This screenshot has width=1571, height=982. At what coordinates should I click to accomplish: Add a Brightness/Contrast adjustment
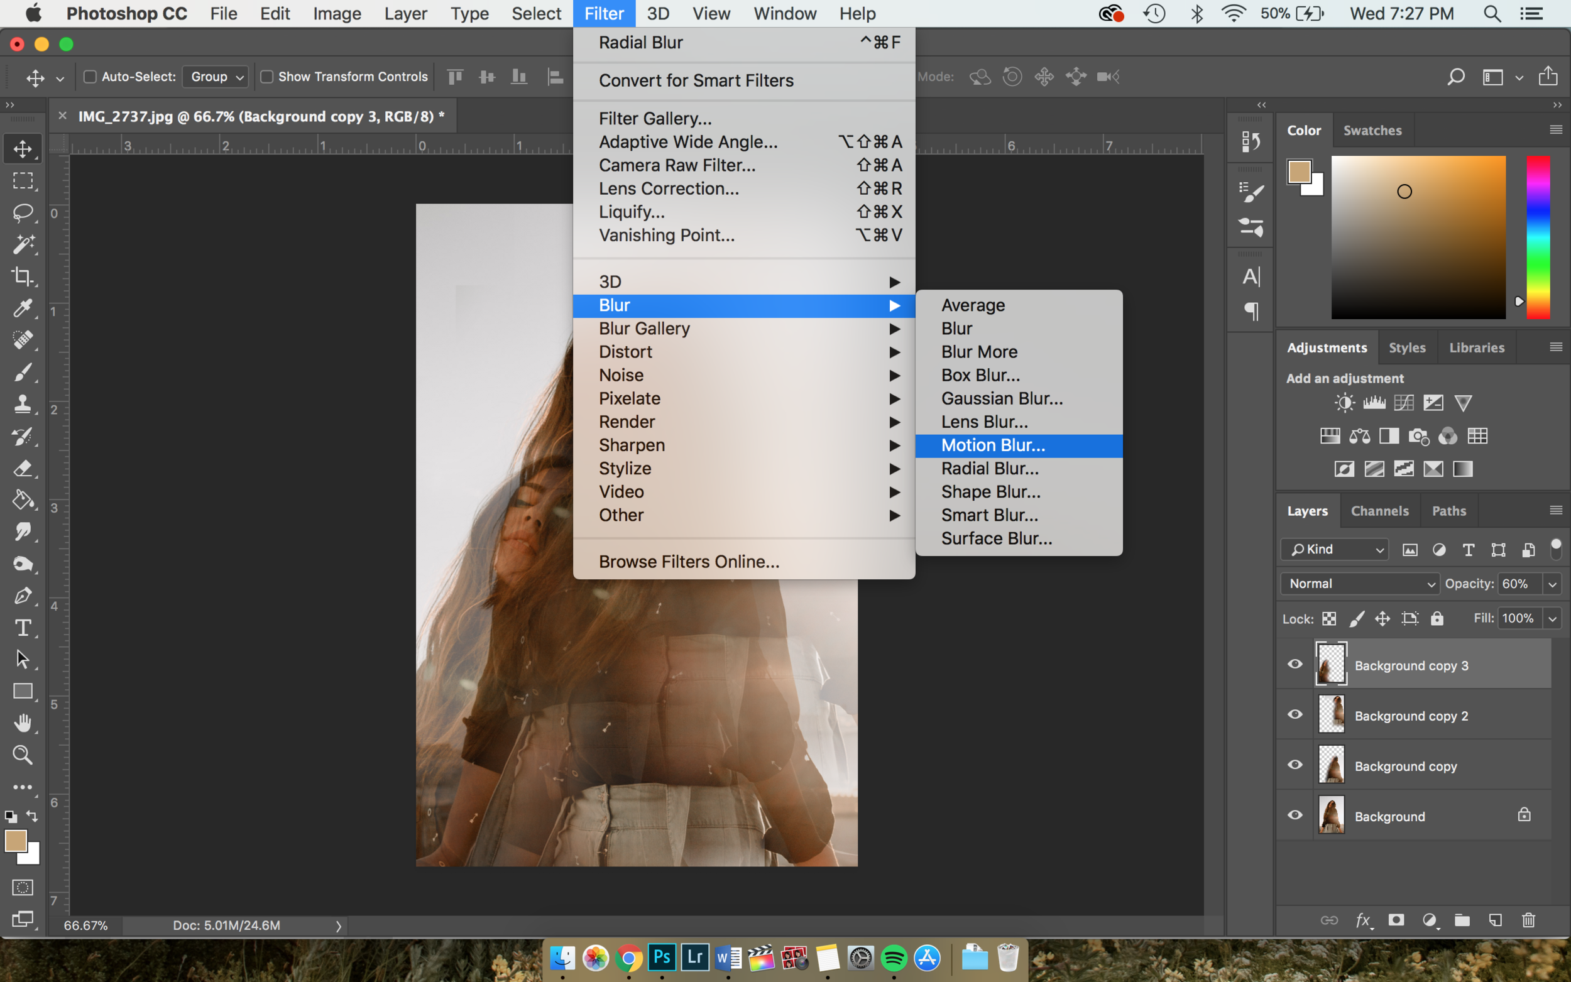[1344, 403]
